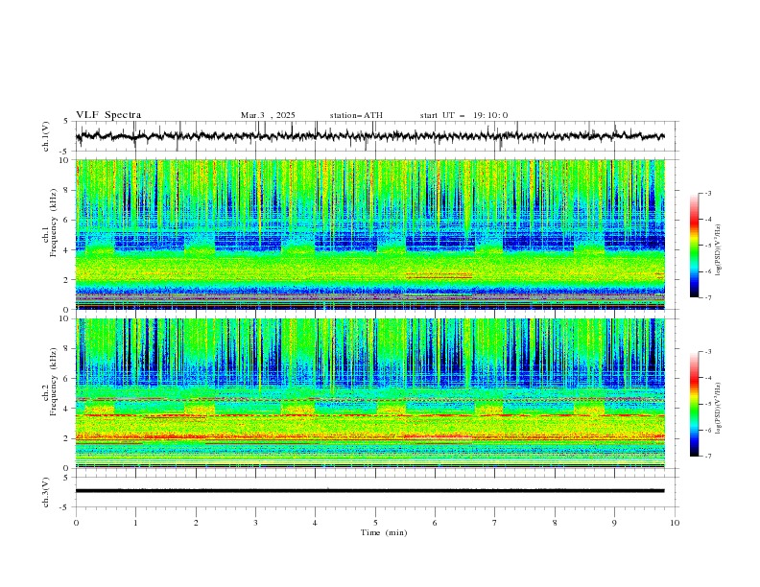Click the "10" minute tick on time axis
This screenshot has width=760, height=587.
click(675, 523)
